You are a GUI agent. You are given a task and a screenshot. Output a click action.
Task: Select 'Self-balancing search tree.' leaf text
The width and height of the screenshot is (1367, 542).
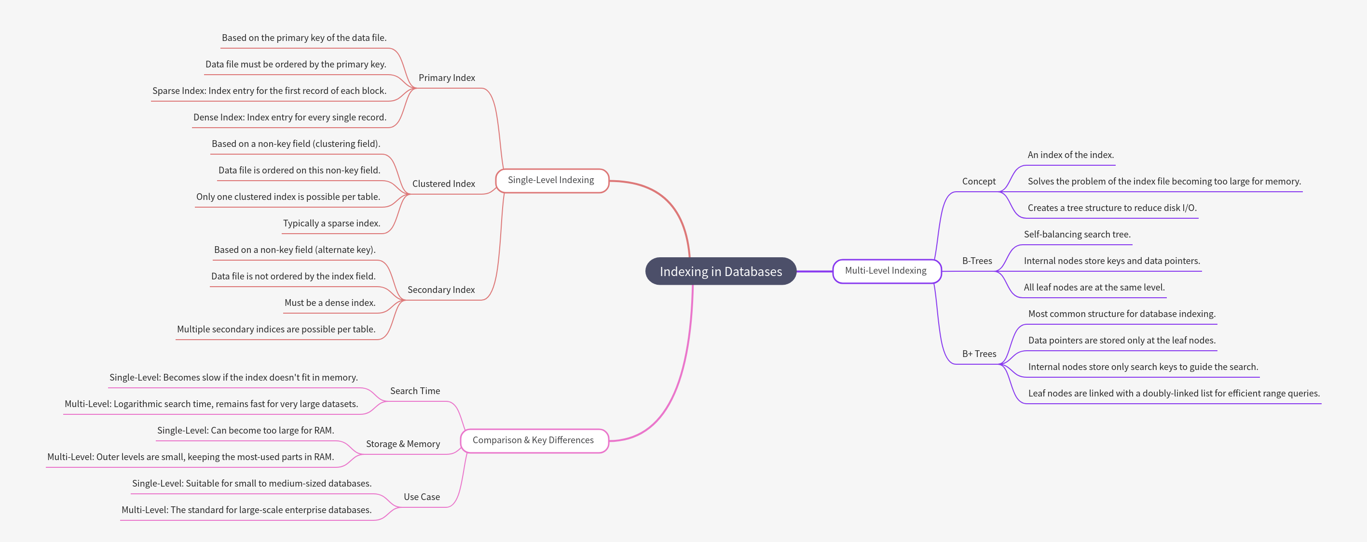[x=1076, y=234]
